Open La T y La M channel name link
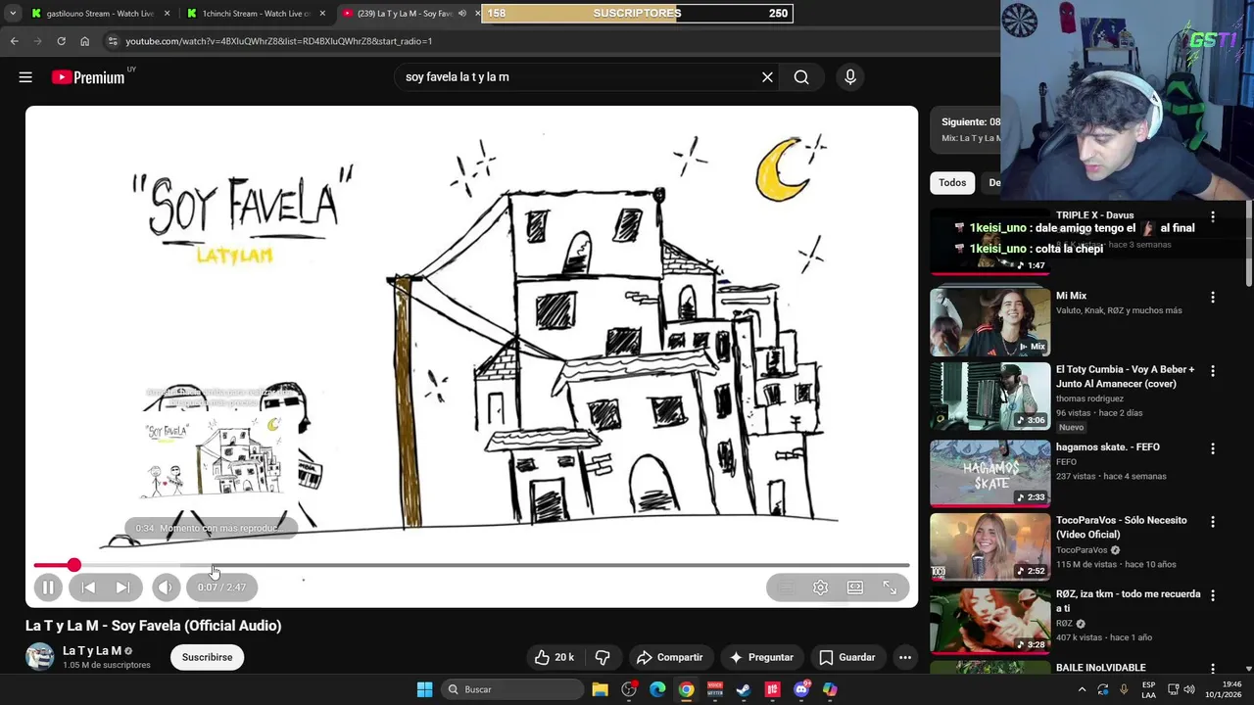Screen dimensions: 1254x705 [92, 650]
